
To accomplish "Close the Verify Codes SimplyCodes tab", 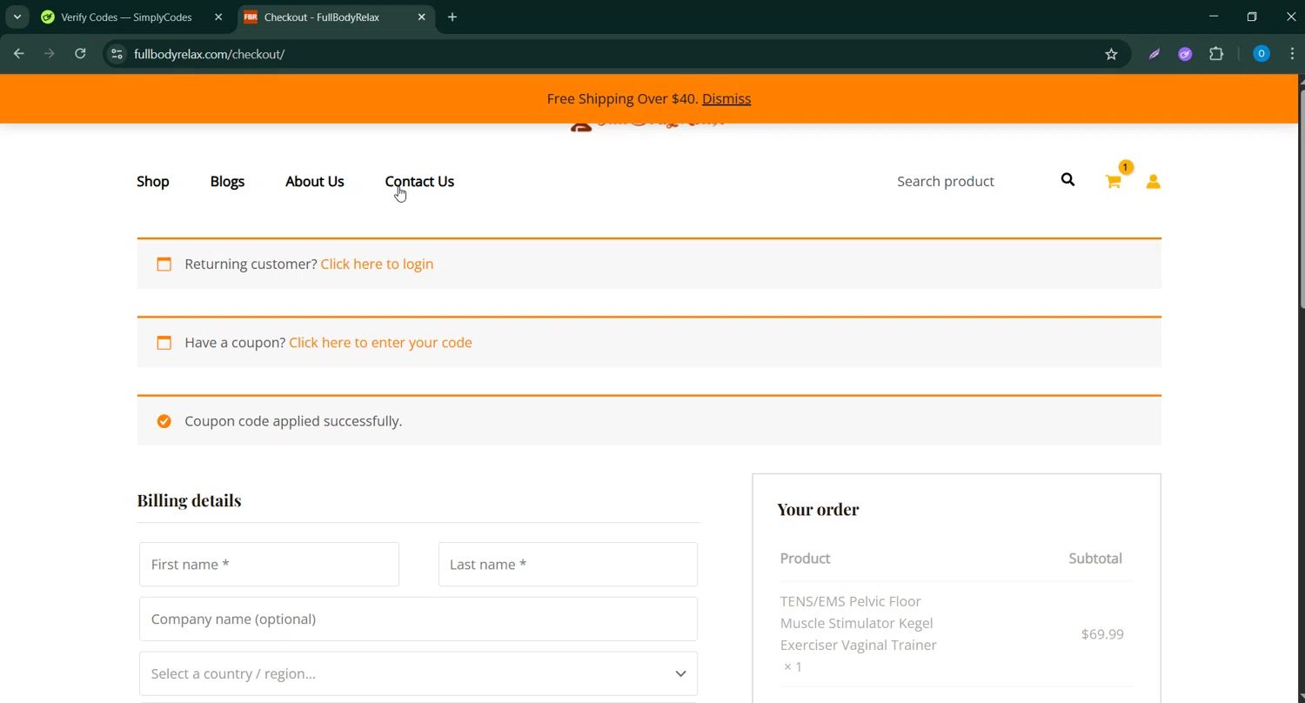I will (x=218, y=17).
